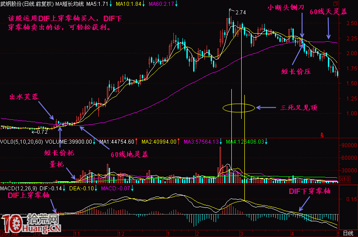This screenshot has width=358, height=237.
Task: Click the DIF:-0.14 readout
Action: pos(51,189)
